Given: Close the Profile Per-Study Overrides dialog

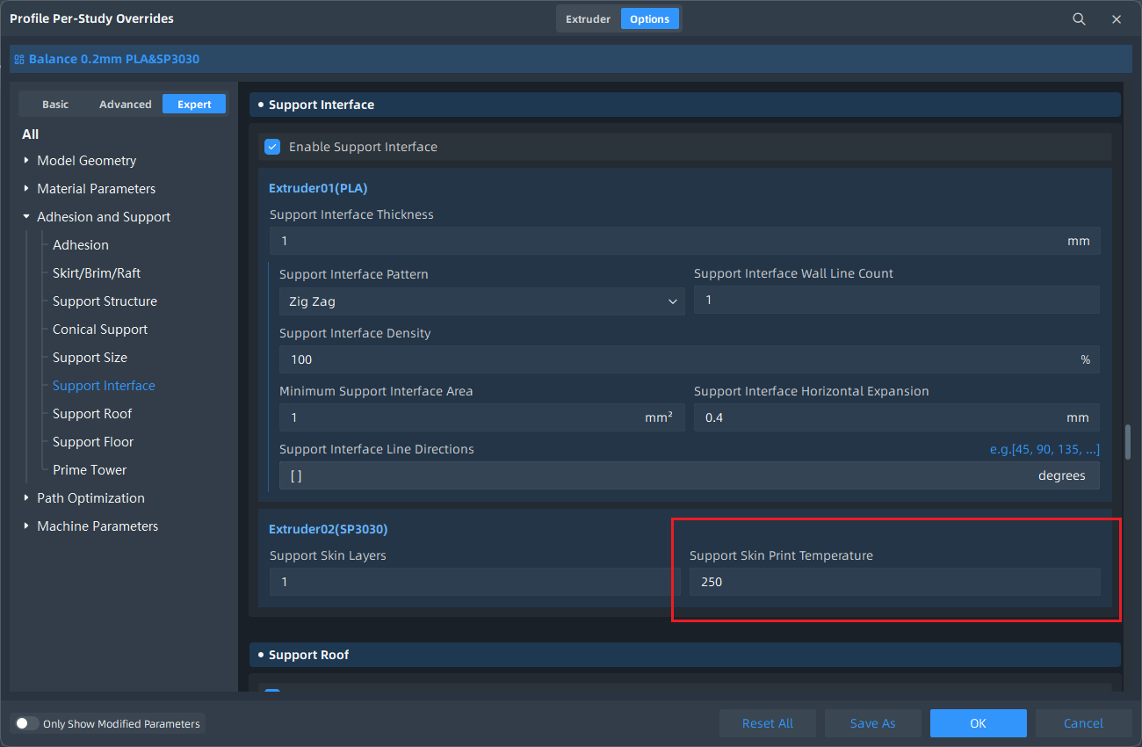Looking at the screenshot, I should (1117, 18).
